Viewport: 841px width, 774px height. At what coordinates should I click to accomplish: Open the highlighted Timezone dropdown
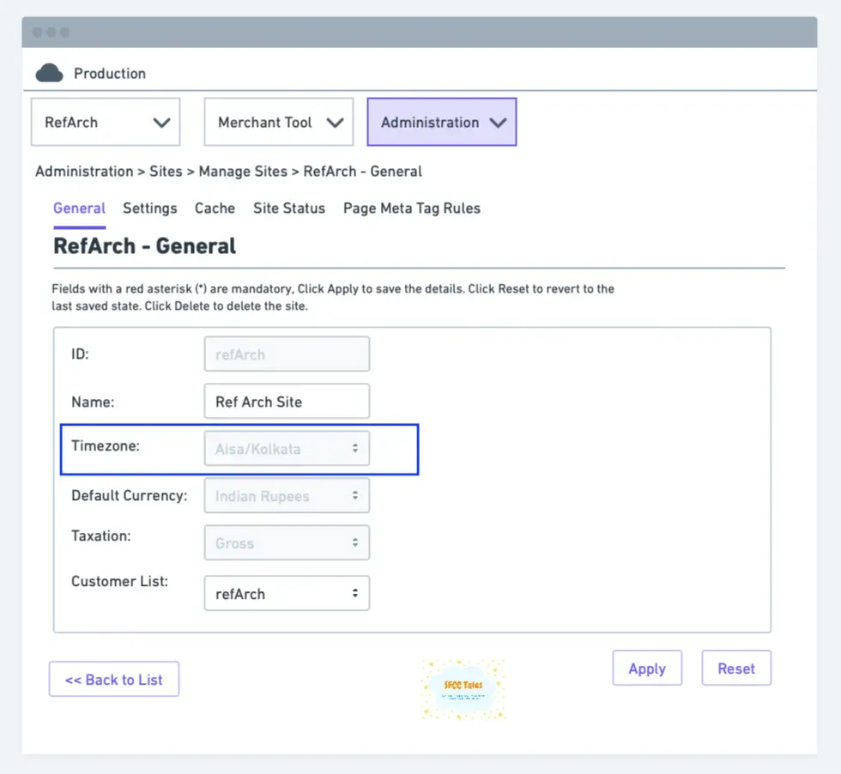click(286, 448)
